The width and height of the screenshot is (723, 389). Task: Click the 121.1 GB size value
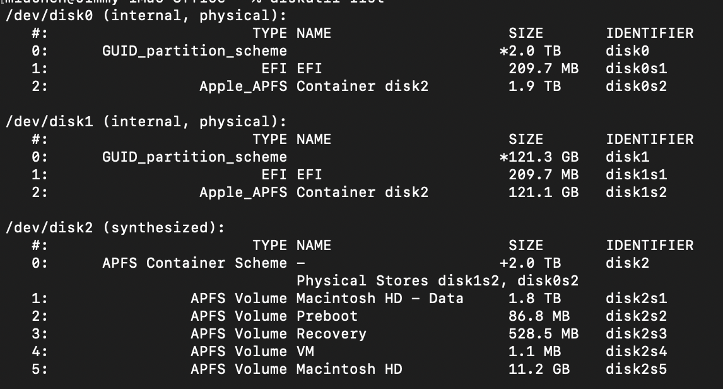tap(543, 193)
